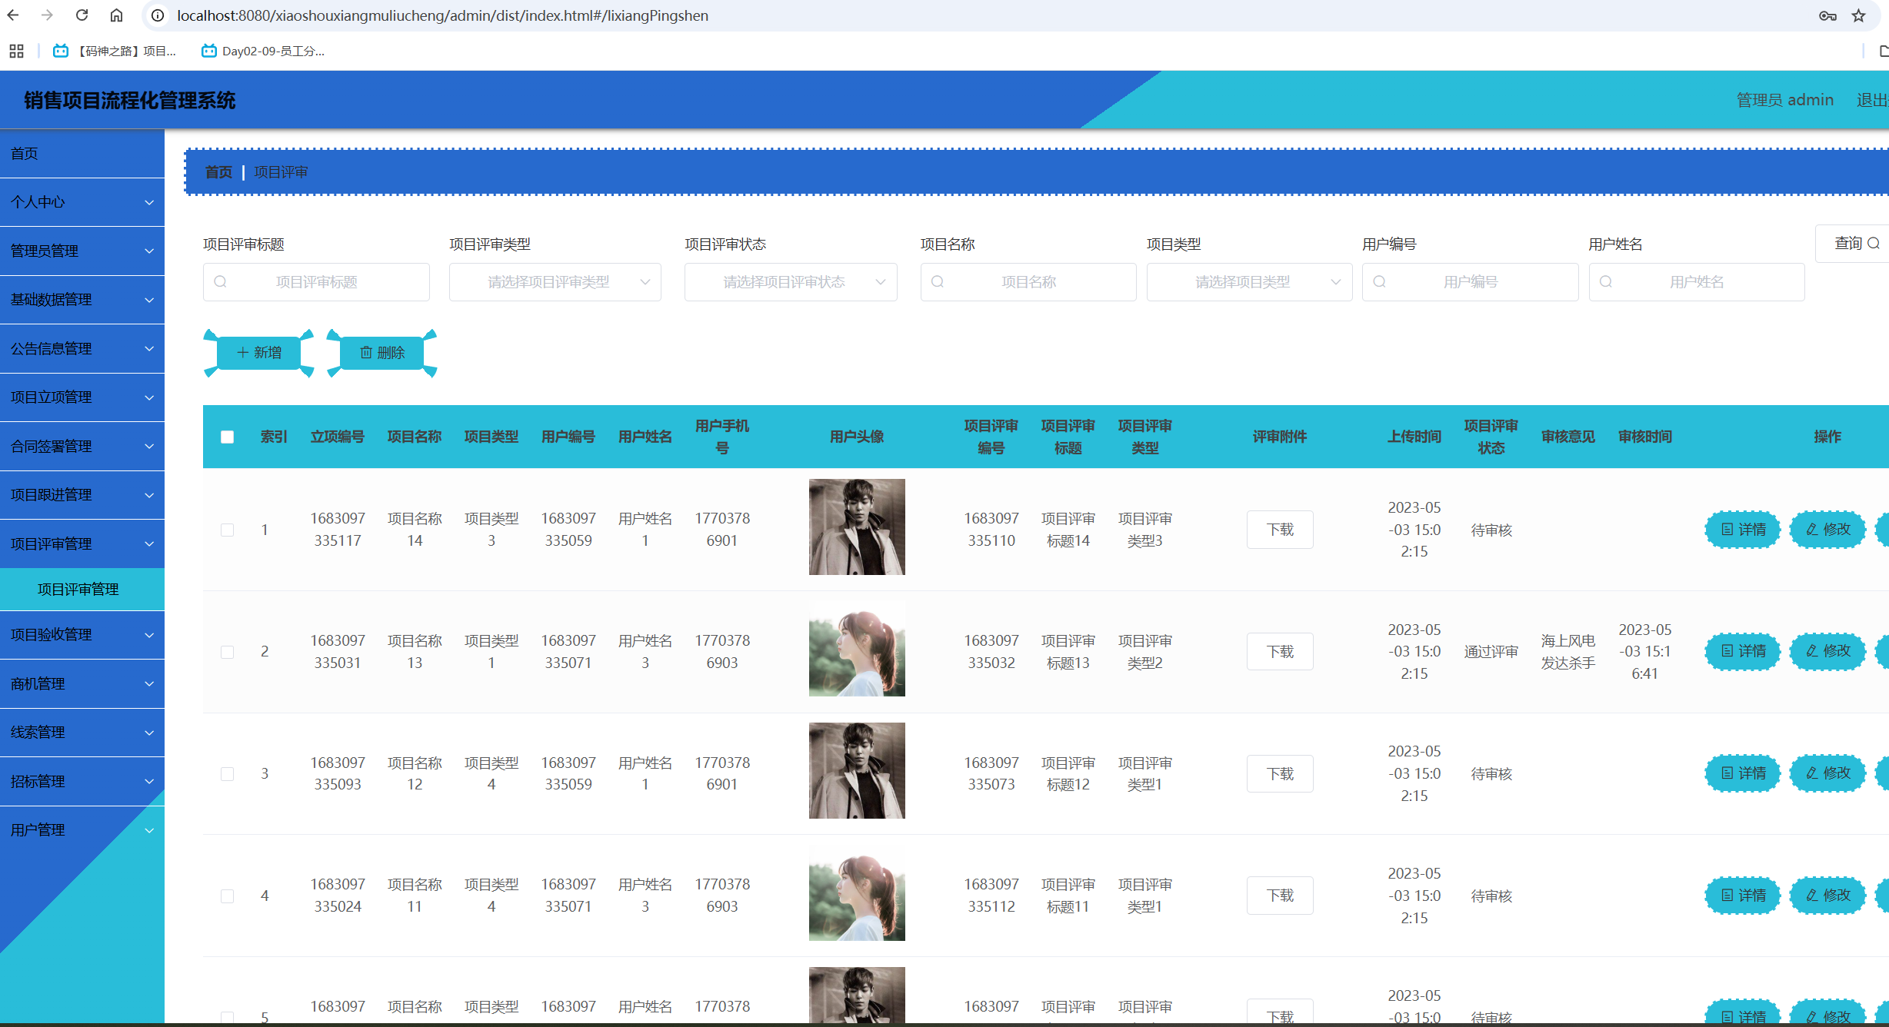Expand 商机管理 sidebar menu
Image resolution: width=1889 pixels, height=1027 pixels.
point(82,684)
